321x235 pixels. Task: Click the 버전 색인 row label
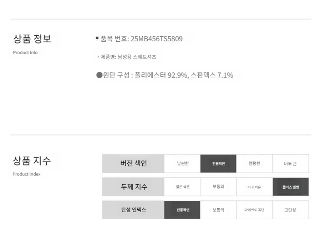(x=133, y=164)
